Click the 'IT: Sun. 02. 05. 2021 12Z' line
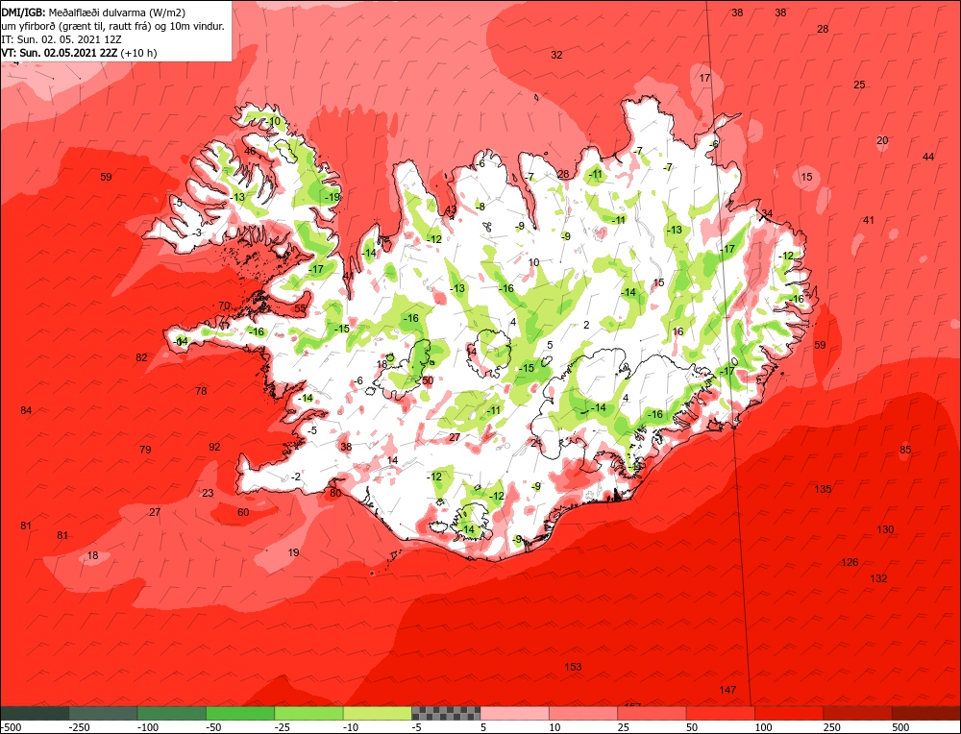This screenshot has width=961, height=734. pos(62,39)
